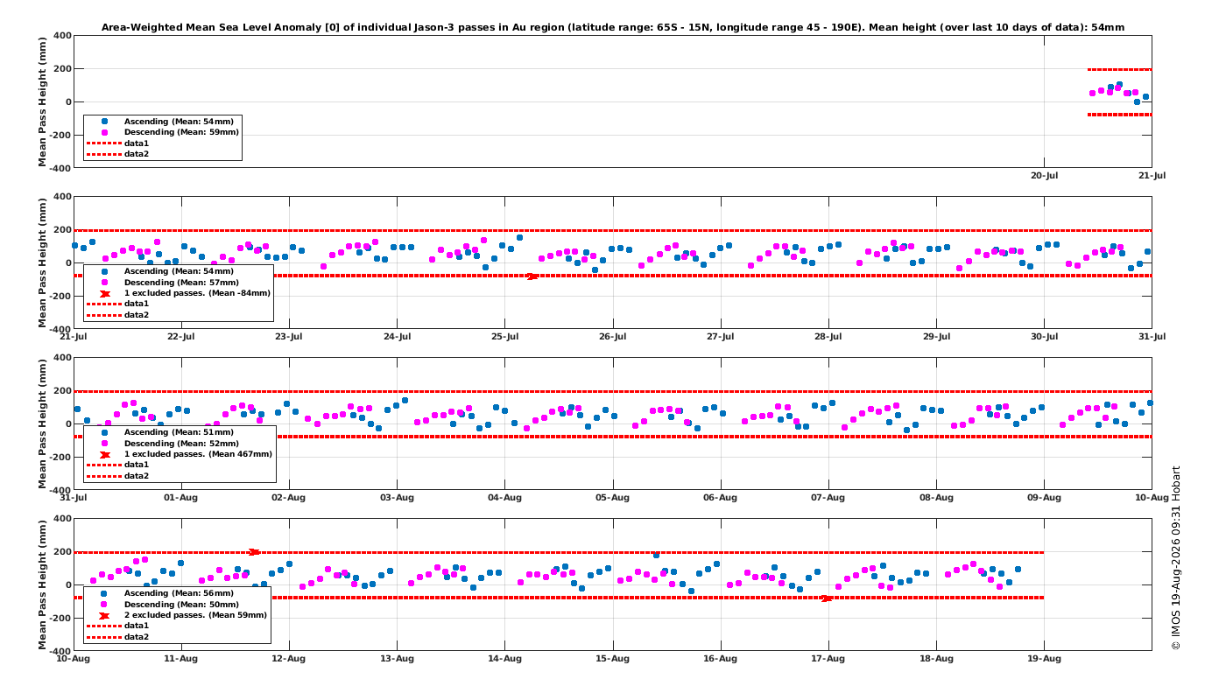Click the 23-Jul tick label

pyautogui.click(x=289, y=337)
